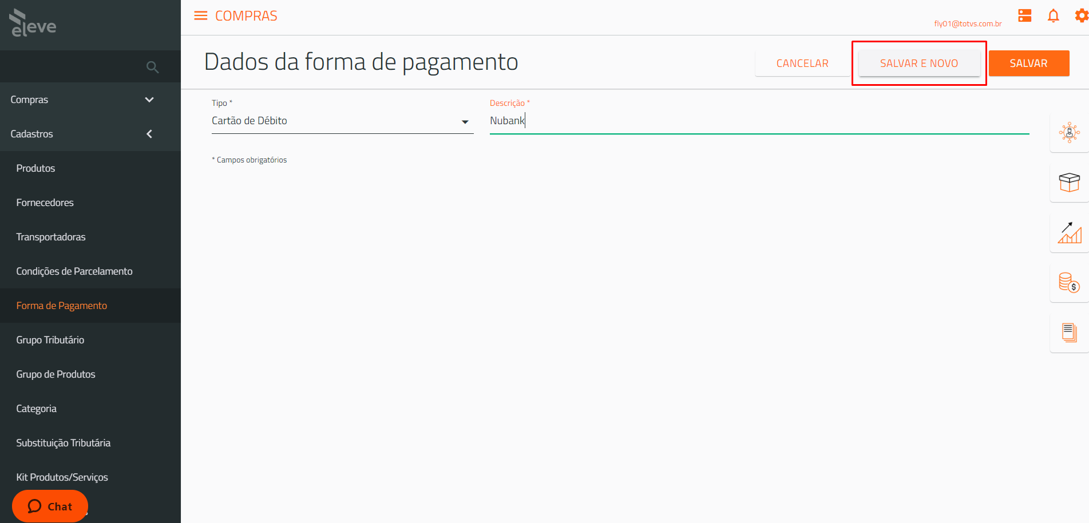
Task: Open the documents icon on right panel
Action: click(1069, 332)
